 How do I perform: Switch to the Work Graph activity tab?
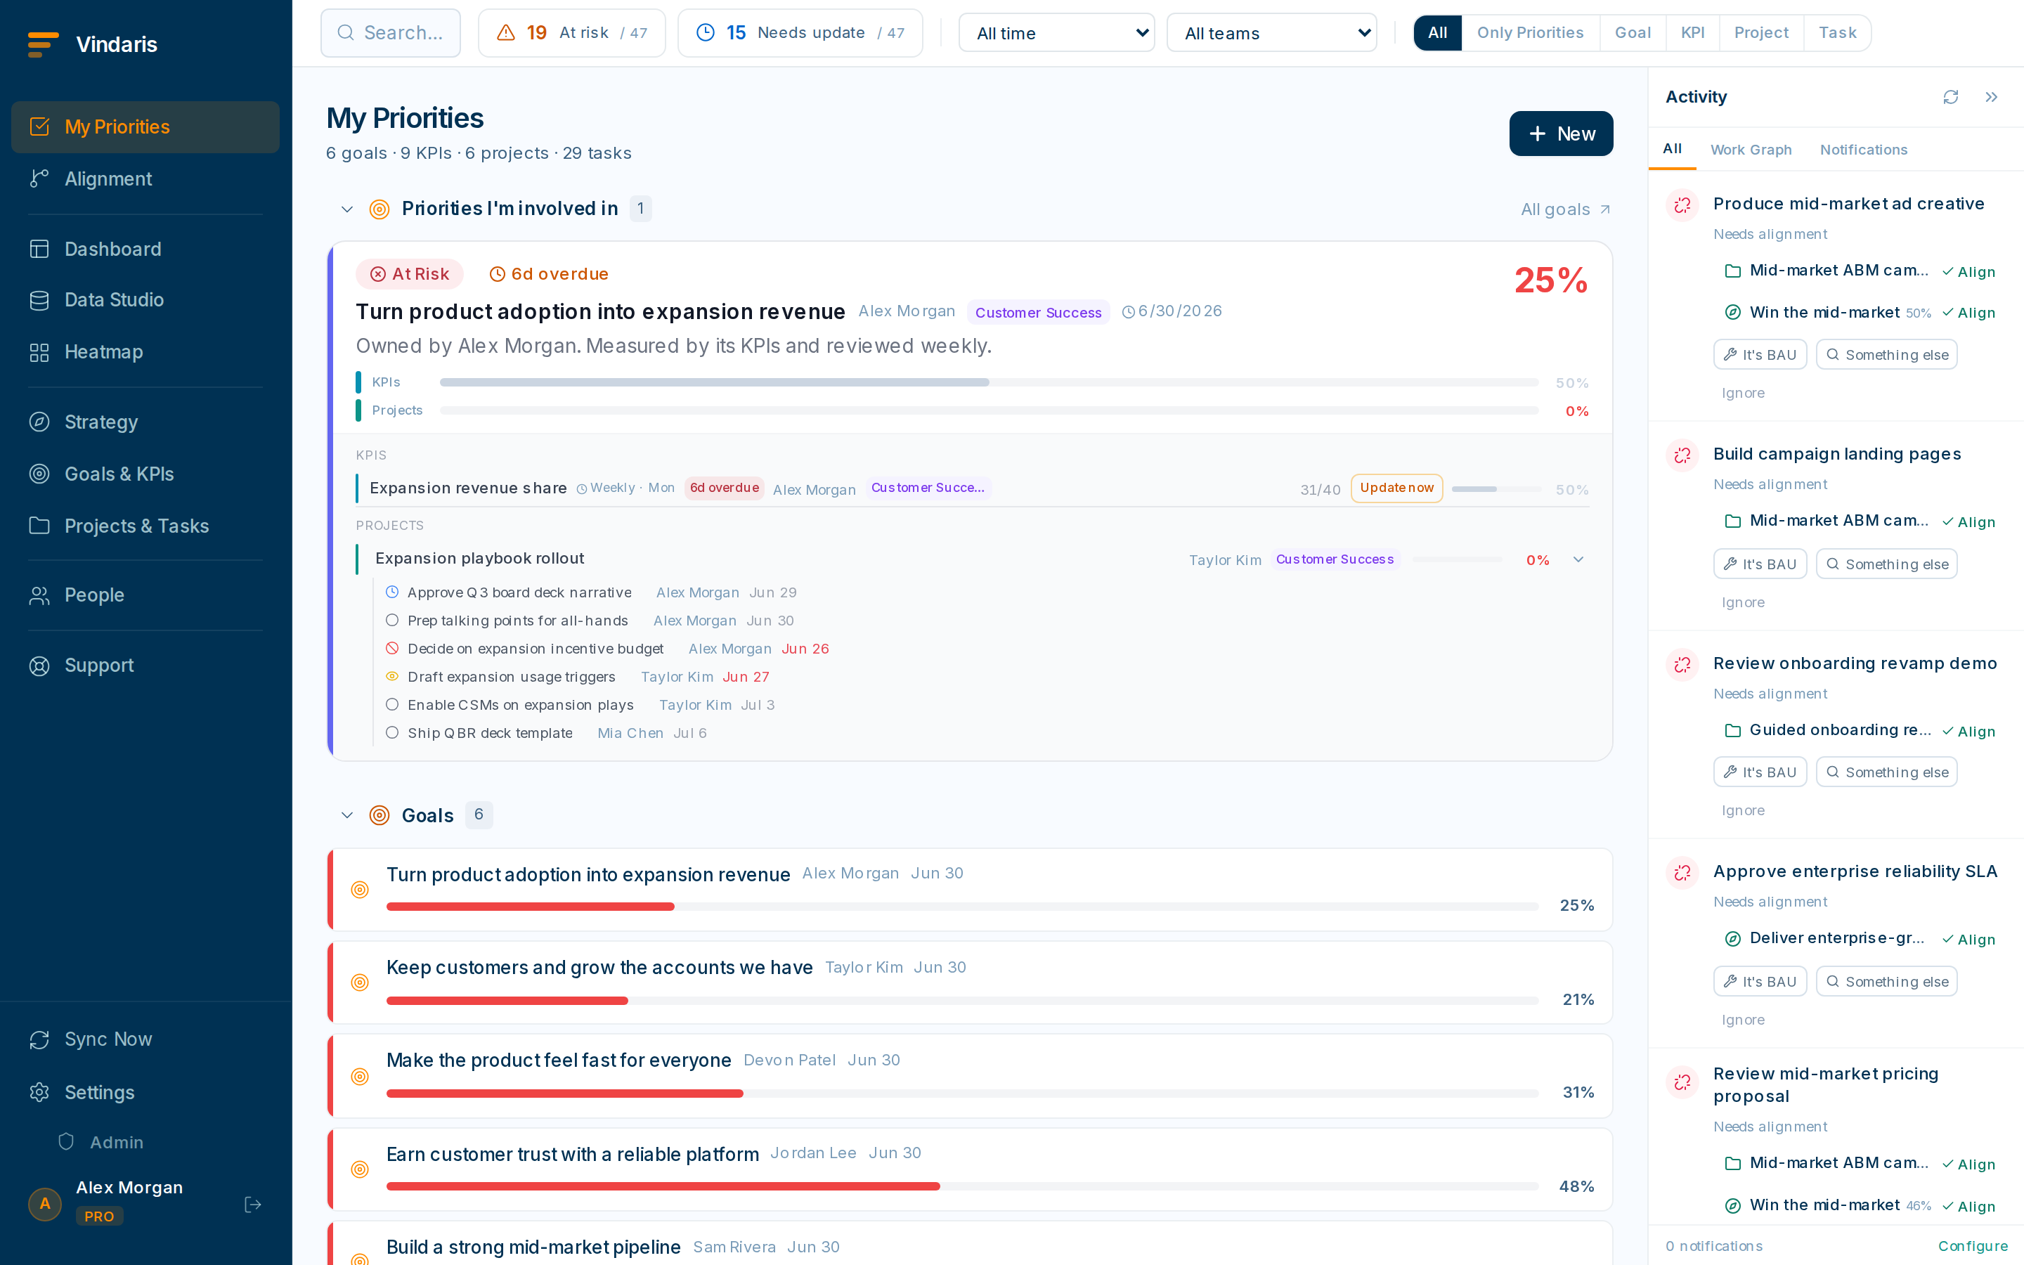click(x=1751, y=150)
